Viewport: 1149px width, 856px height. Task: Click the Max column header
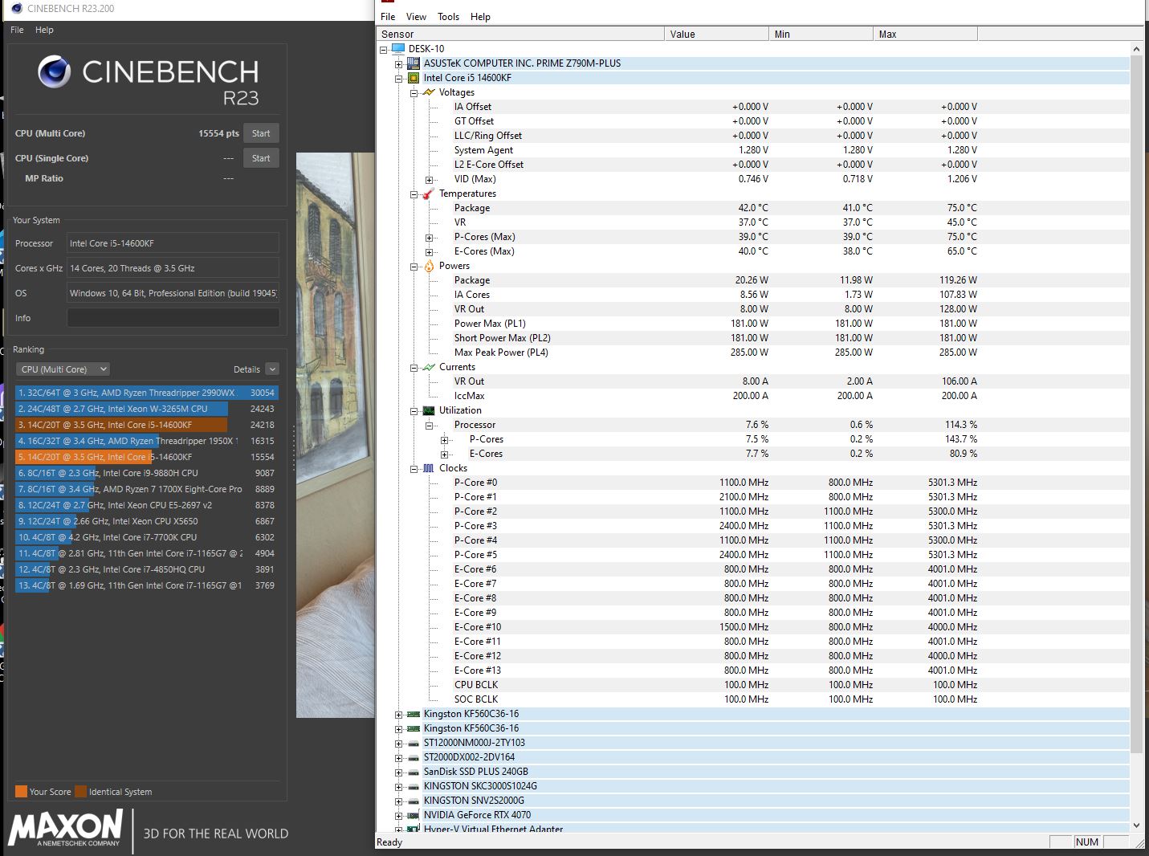pyautogui.click(x=925, y=34)
